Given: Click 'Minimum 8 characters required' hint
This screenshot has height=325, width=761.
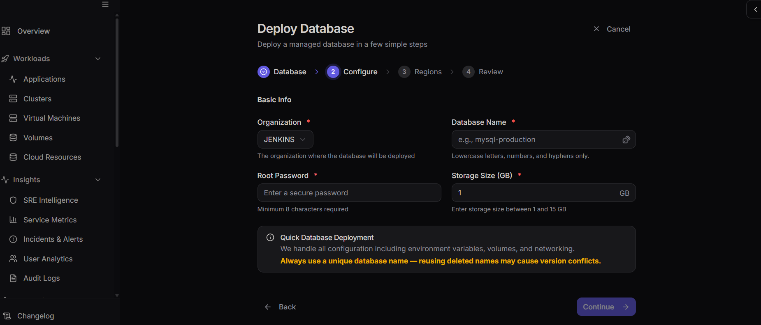Looking at the screenshot, I should (303, 209).
